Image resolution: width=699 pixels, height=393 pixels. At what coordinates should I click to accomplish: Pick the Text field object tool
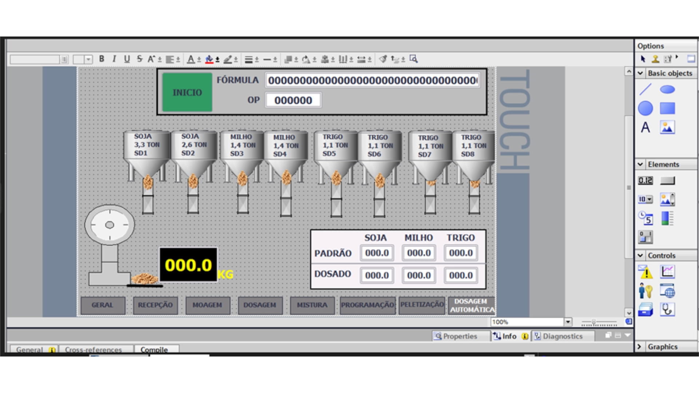tap(645, 127)
